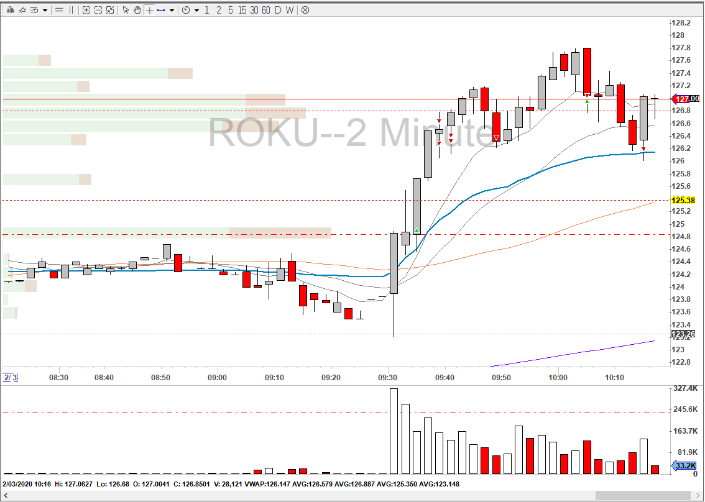Click the green up-arrow signal near 09:35
The width and height of the screenshot is (705, 502).
pyautogui.click(x=417, y=231)
